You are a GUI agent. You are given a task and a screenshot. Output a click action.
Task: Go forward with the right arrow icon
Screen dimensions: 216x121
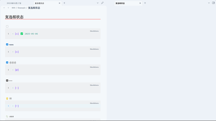(8, 8)
